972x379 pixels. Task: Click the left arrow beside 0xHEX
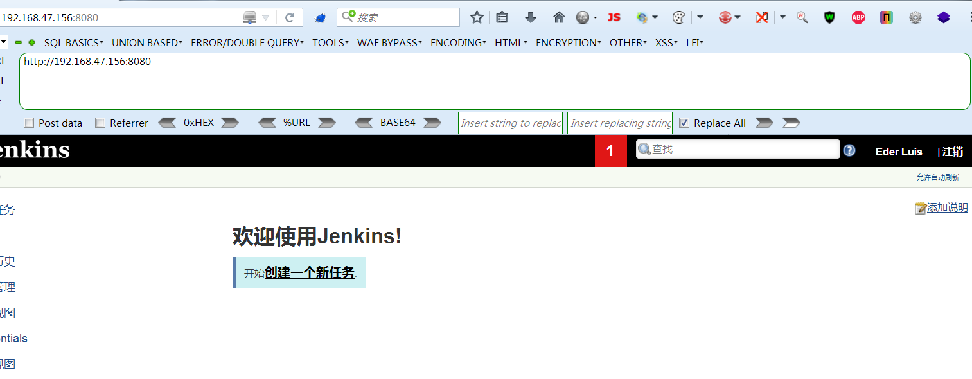click(167, 123)
